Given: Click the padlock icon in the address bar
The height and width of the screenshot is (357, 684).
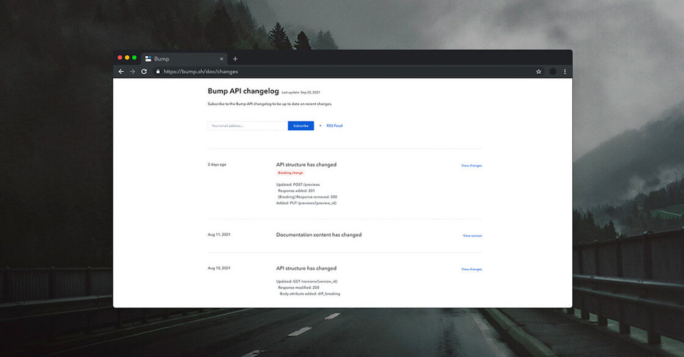Looking at the screenshot, I should [158, 71].
